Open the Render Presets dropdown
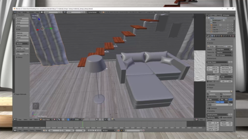This screenshot has height=139, width=248. point(217,62)
